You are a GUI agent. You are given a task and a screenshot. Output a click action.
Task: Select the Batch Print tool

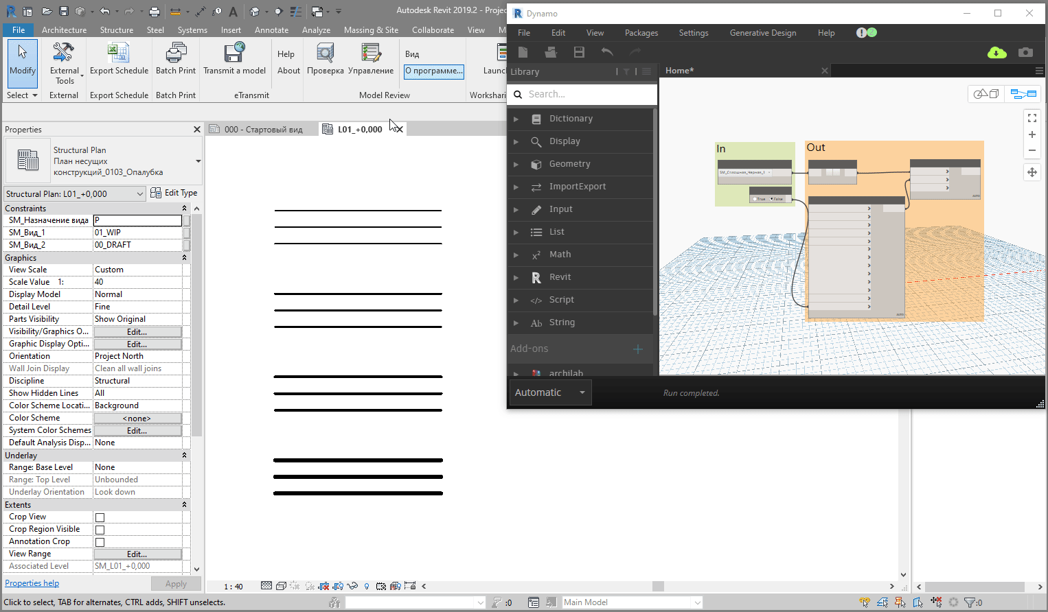(x=175, y=60)
